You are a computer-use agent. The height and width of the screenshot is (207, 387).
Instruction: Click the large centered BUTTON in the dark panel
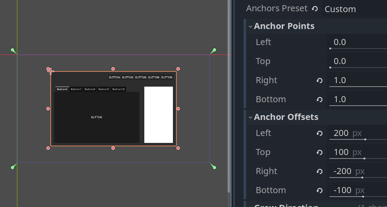(97, 117)
